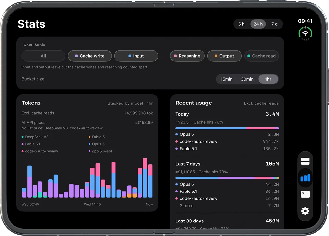Click the Today usage progress bar

pos(227,128)
